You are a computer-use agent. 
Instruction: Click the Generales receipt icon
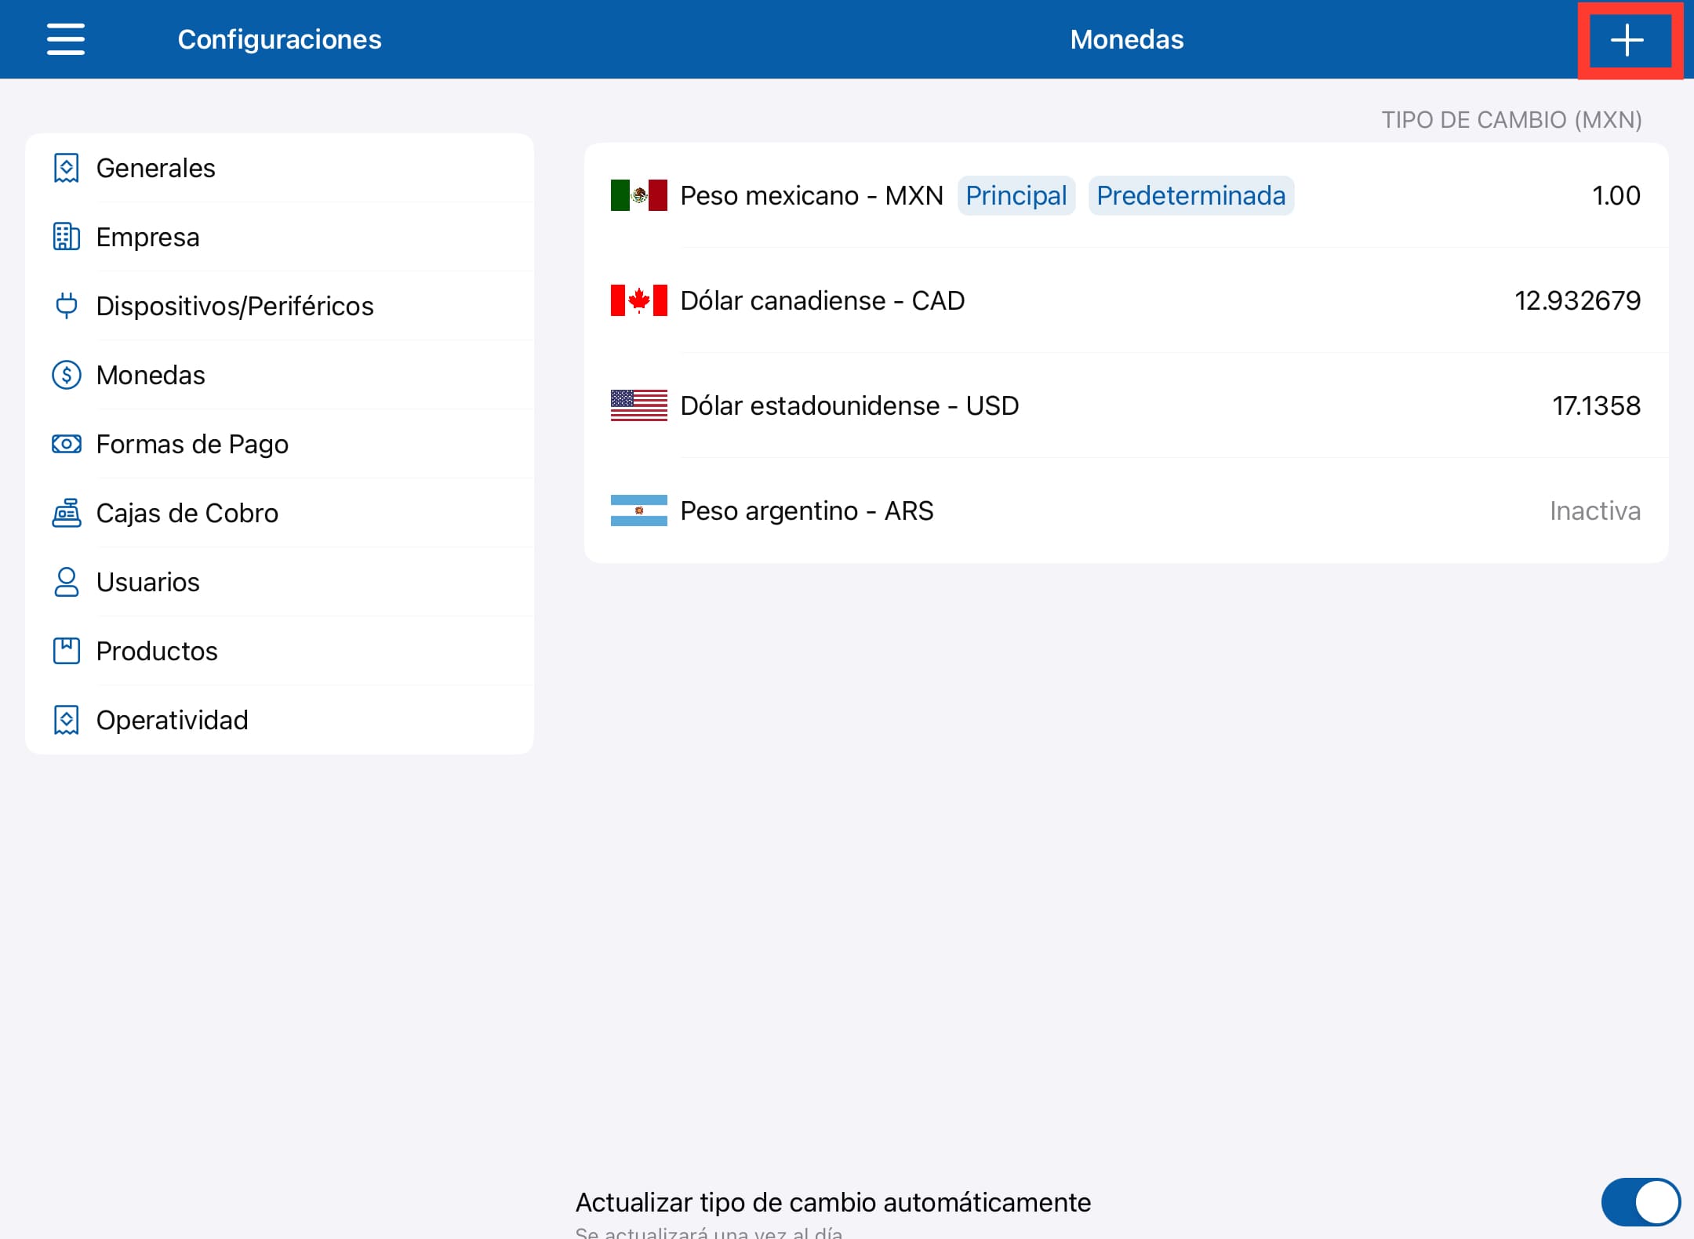pos(67,168)
